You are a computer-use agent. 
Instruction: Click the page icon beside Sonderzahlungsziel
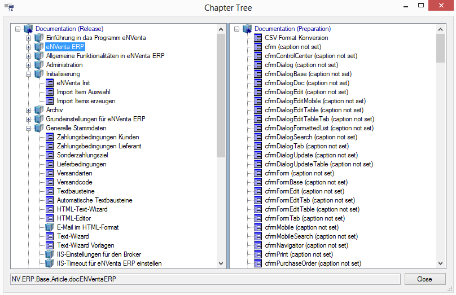50,155
